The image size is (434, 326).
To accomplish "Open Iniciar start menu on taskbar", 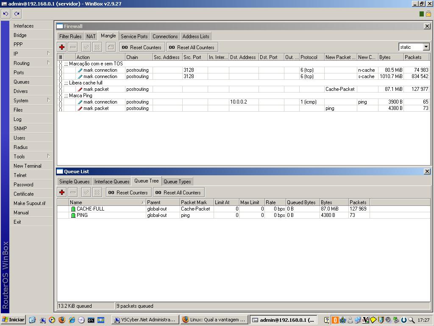I will [13, 320].
